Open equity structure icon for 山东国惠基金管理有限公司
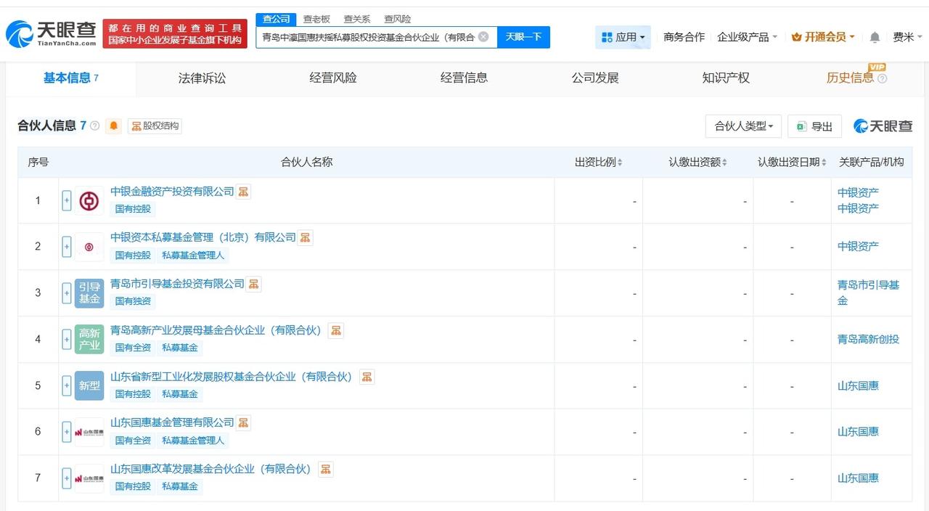The image size is (929, 511). point(243,422)
